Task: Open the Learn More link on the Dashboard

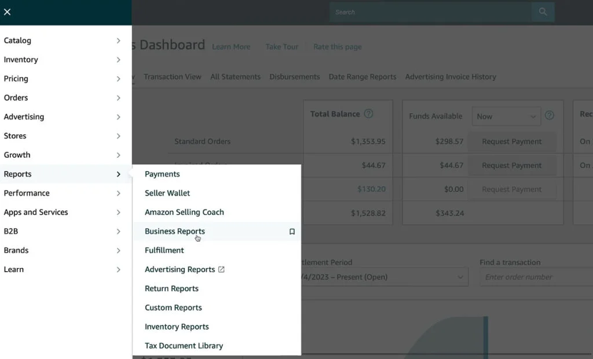Action: click(x=231, y=47)
